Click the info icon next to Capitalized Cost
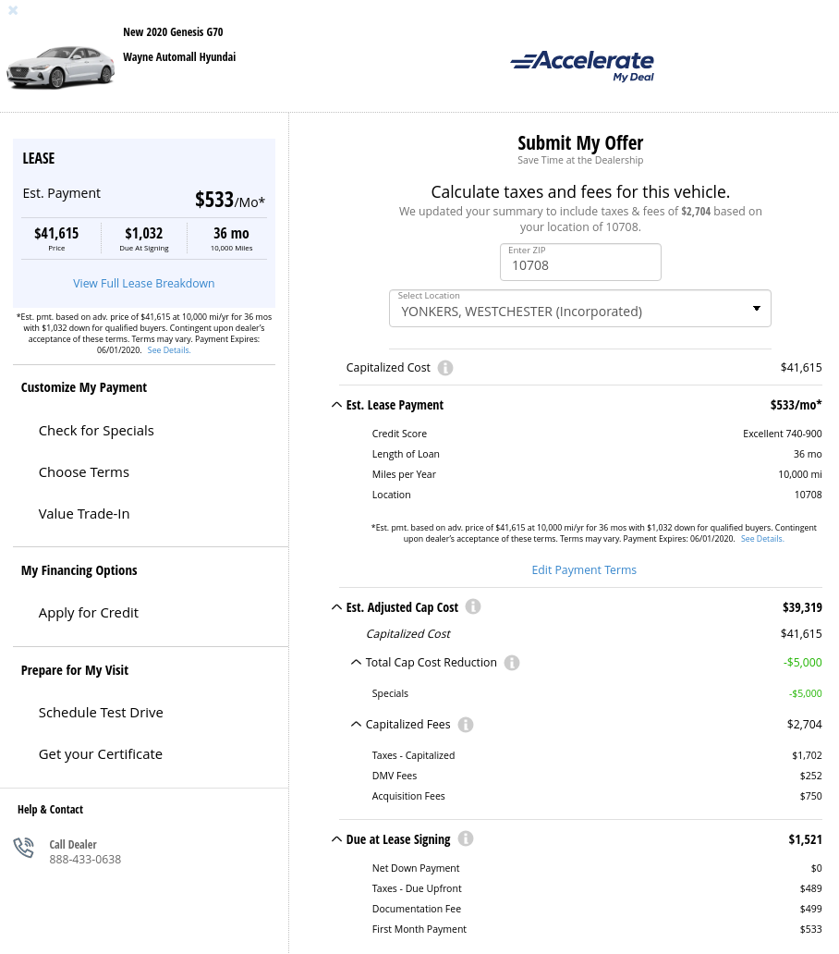Image resolution: width=839 pixels, height=954 pixels. point(445,367)
